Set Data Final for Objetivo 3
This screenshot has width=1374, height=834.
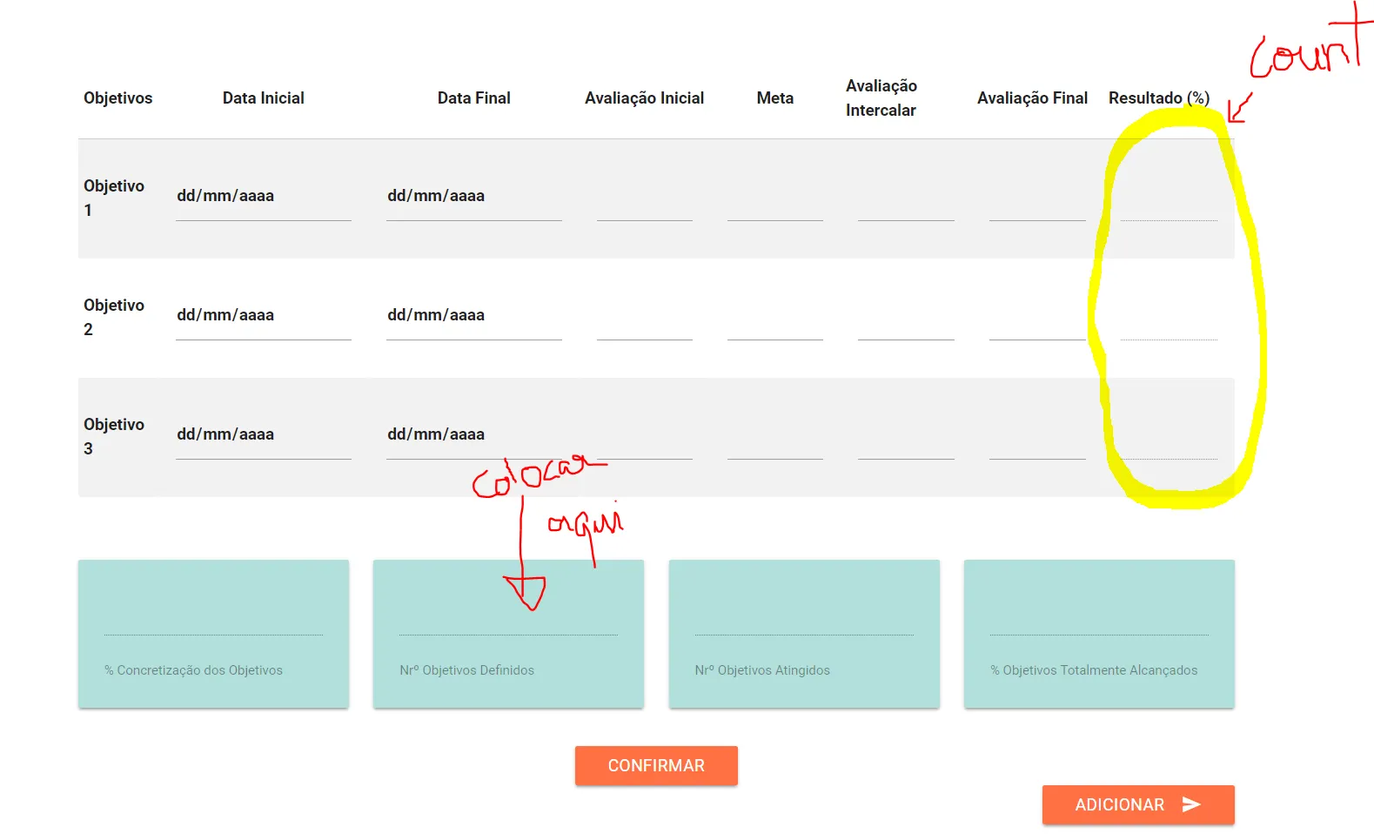[474, 435]
